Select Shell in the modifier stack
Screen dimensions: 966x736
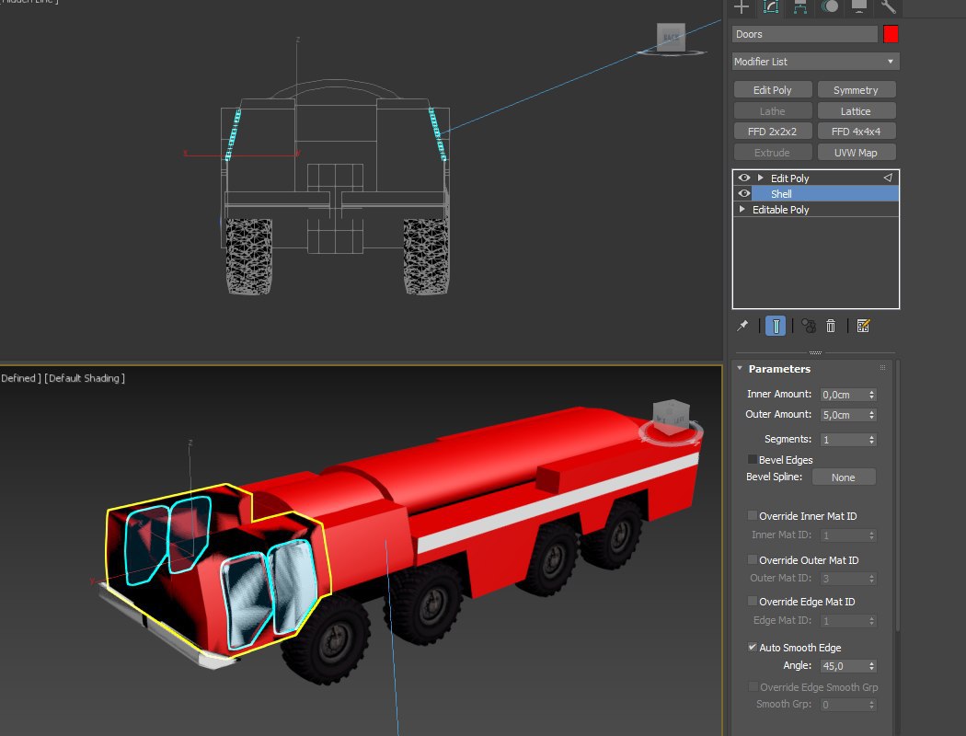(x=825, y=193)
